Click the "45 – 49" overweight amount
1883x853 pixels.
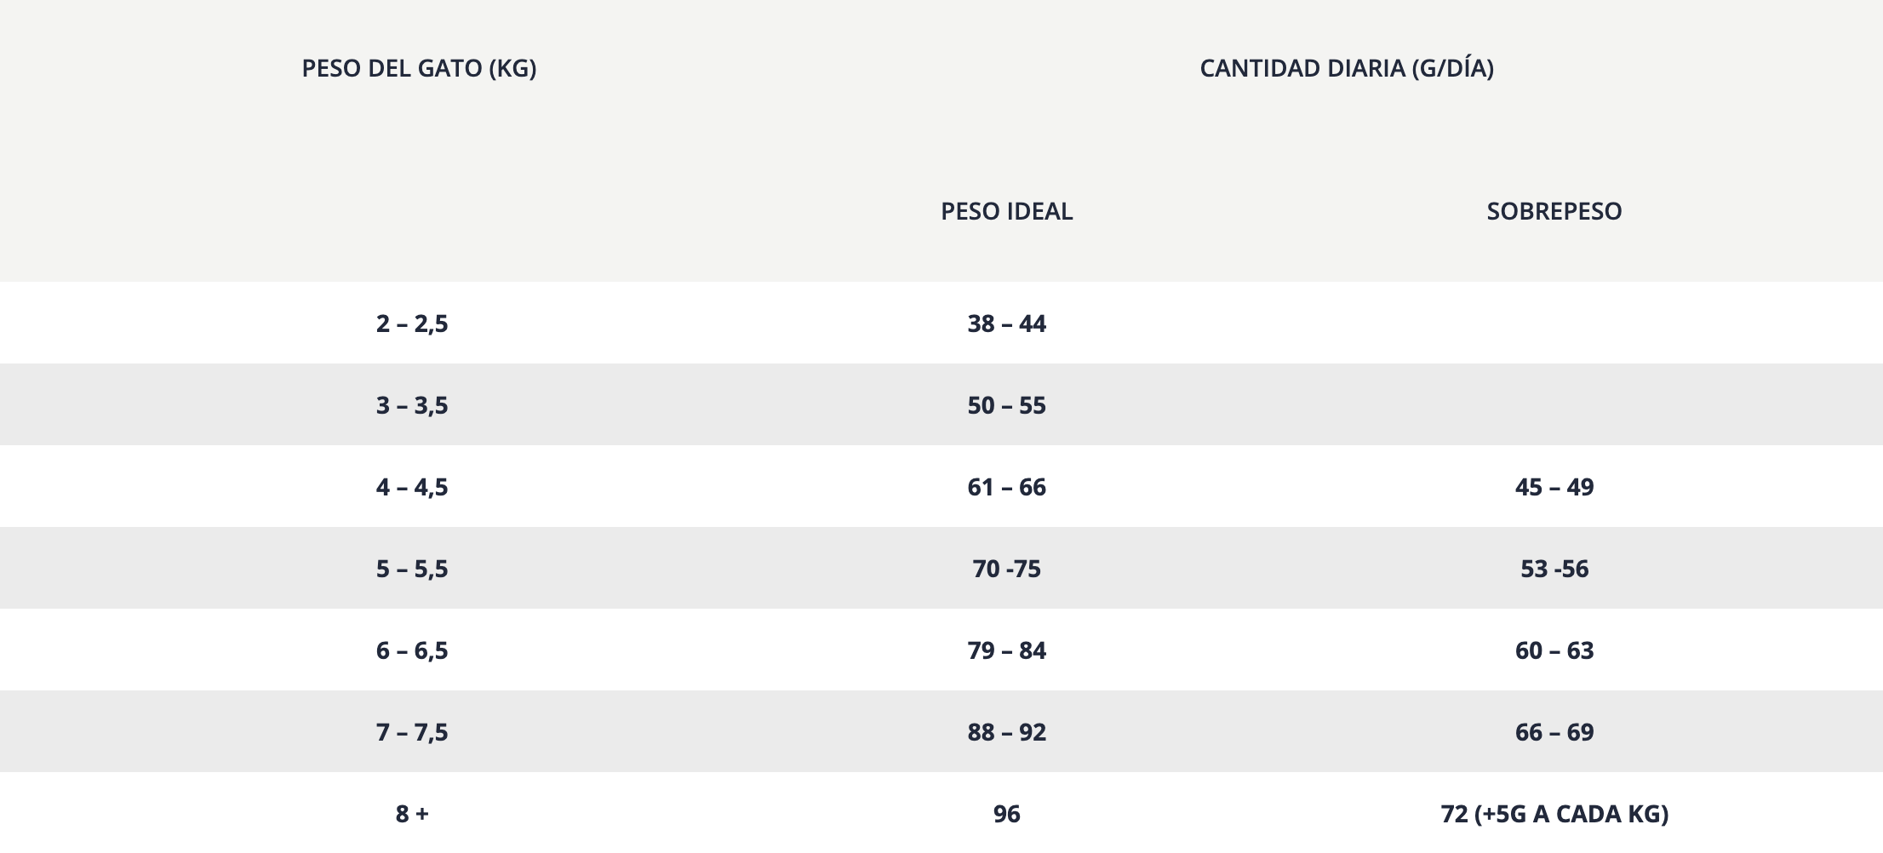tap(1554, 487)
